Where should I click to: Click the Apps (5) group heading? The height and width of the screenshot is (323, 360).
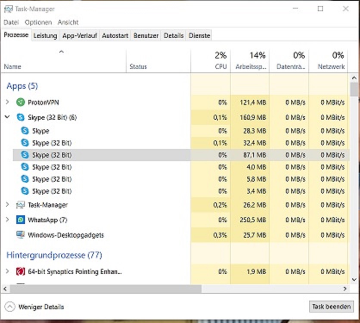[22, 86]
